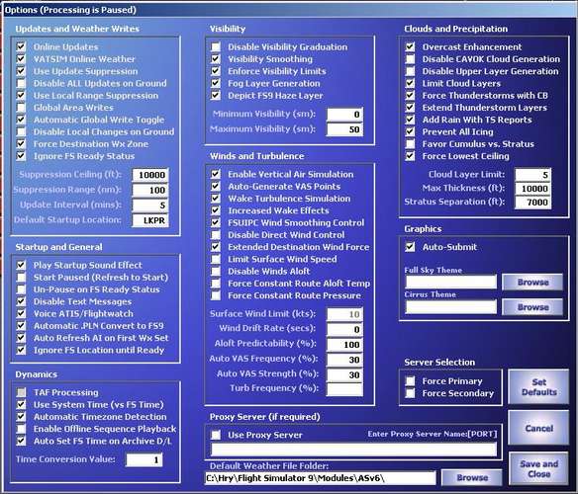Toggle Automatic .PLN Convert to FS9
Viewport: 578px width, 494px height.
point(21,326)
